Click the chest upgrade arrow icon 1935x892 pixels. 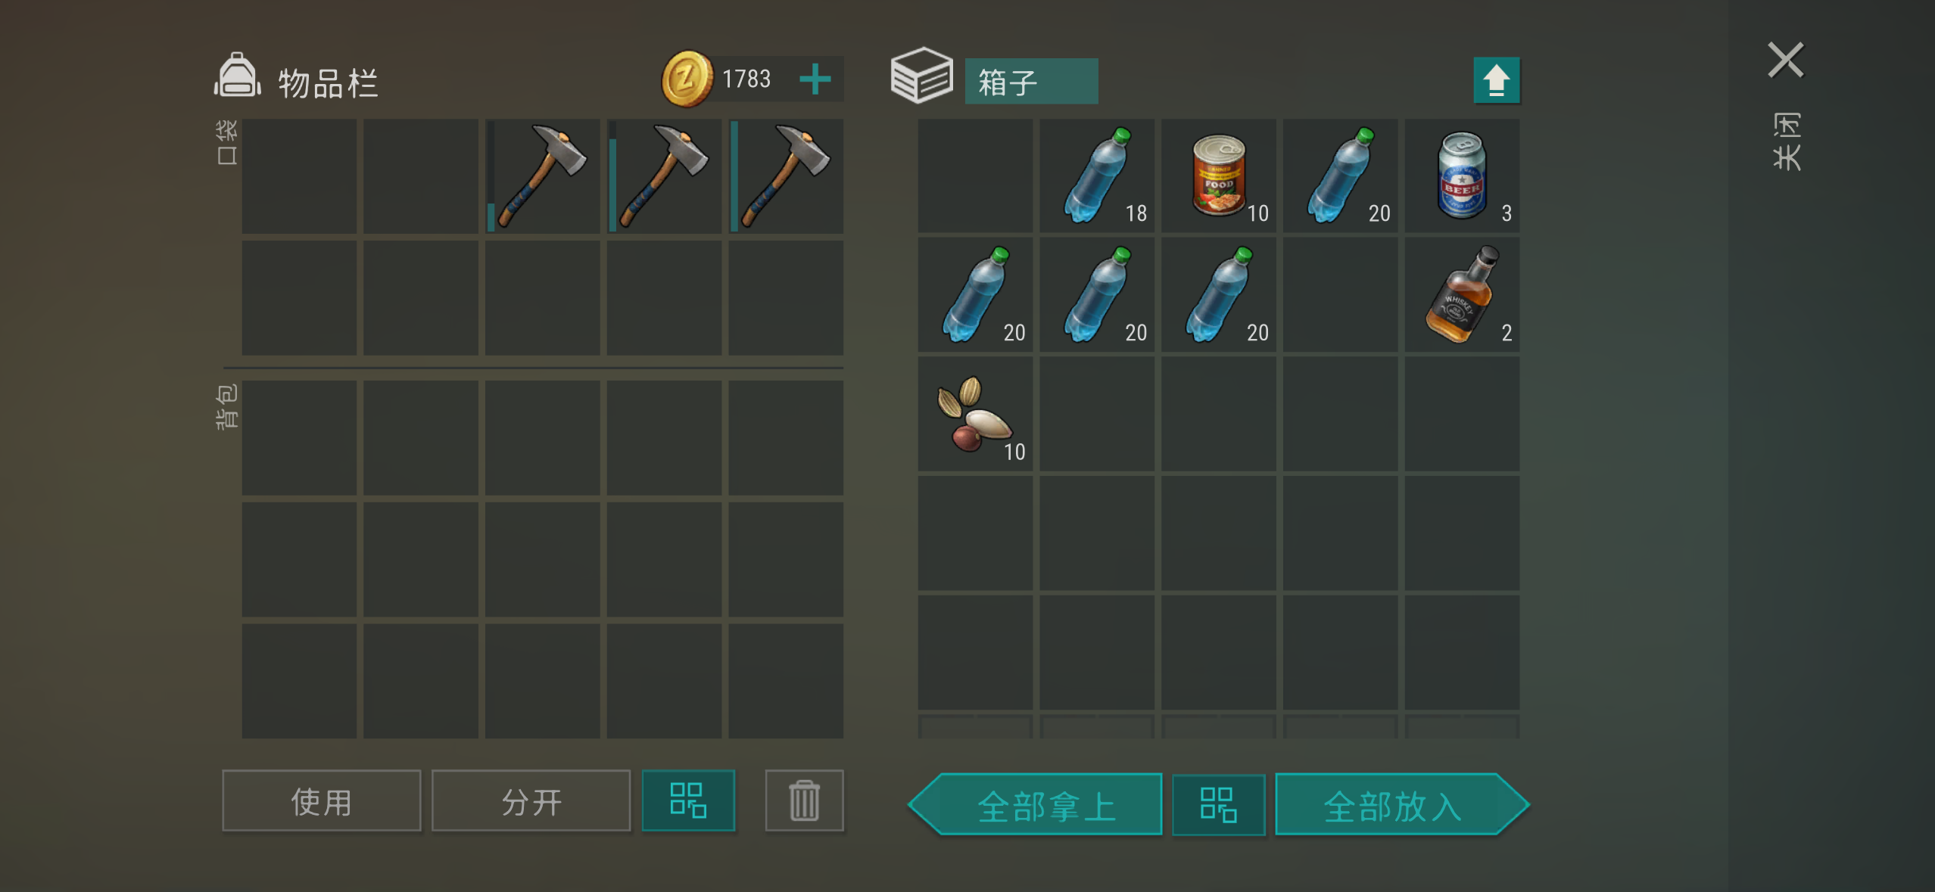(x=1496, y=80)
